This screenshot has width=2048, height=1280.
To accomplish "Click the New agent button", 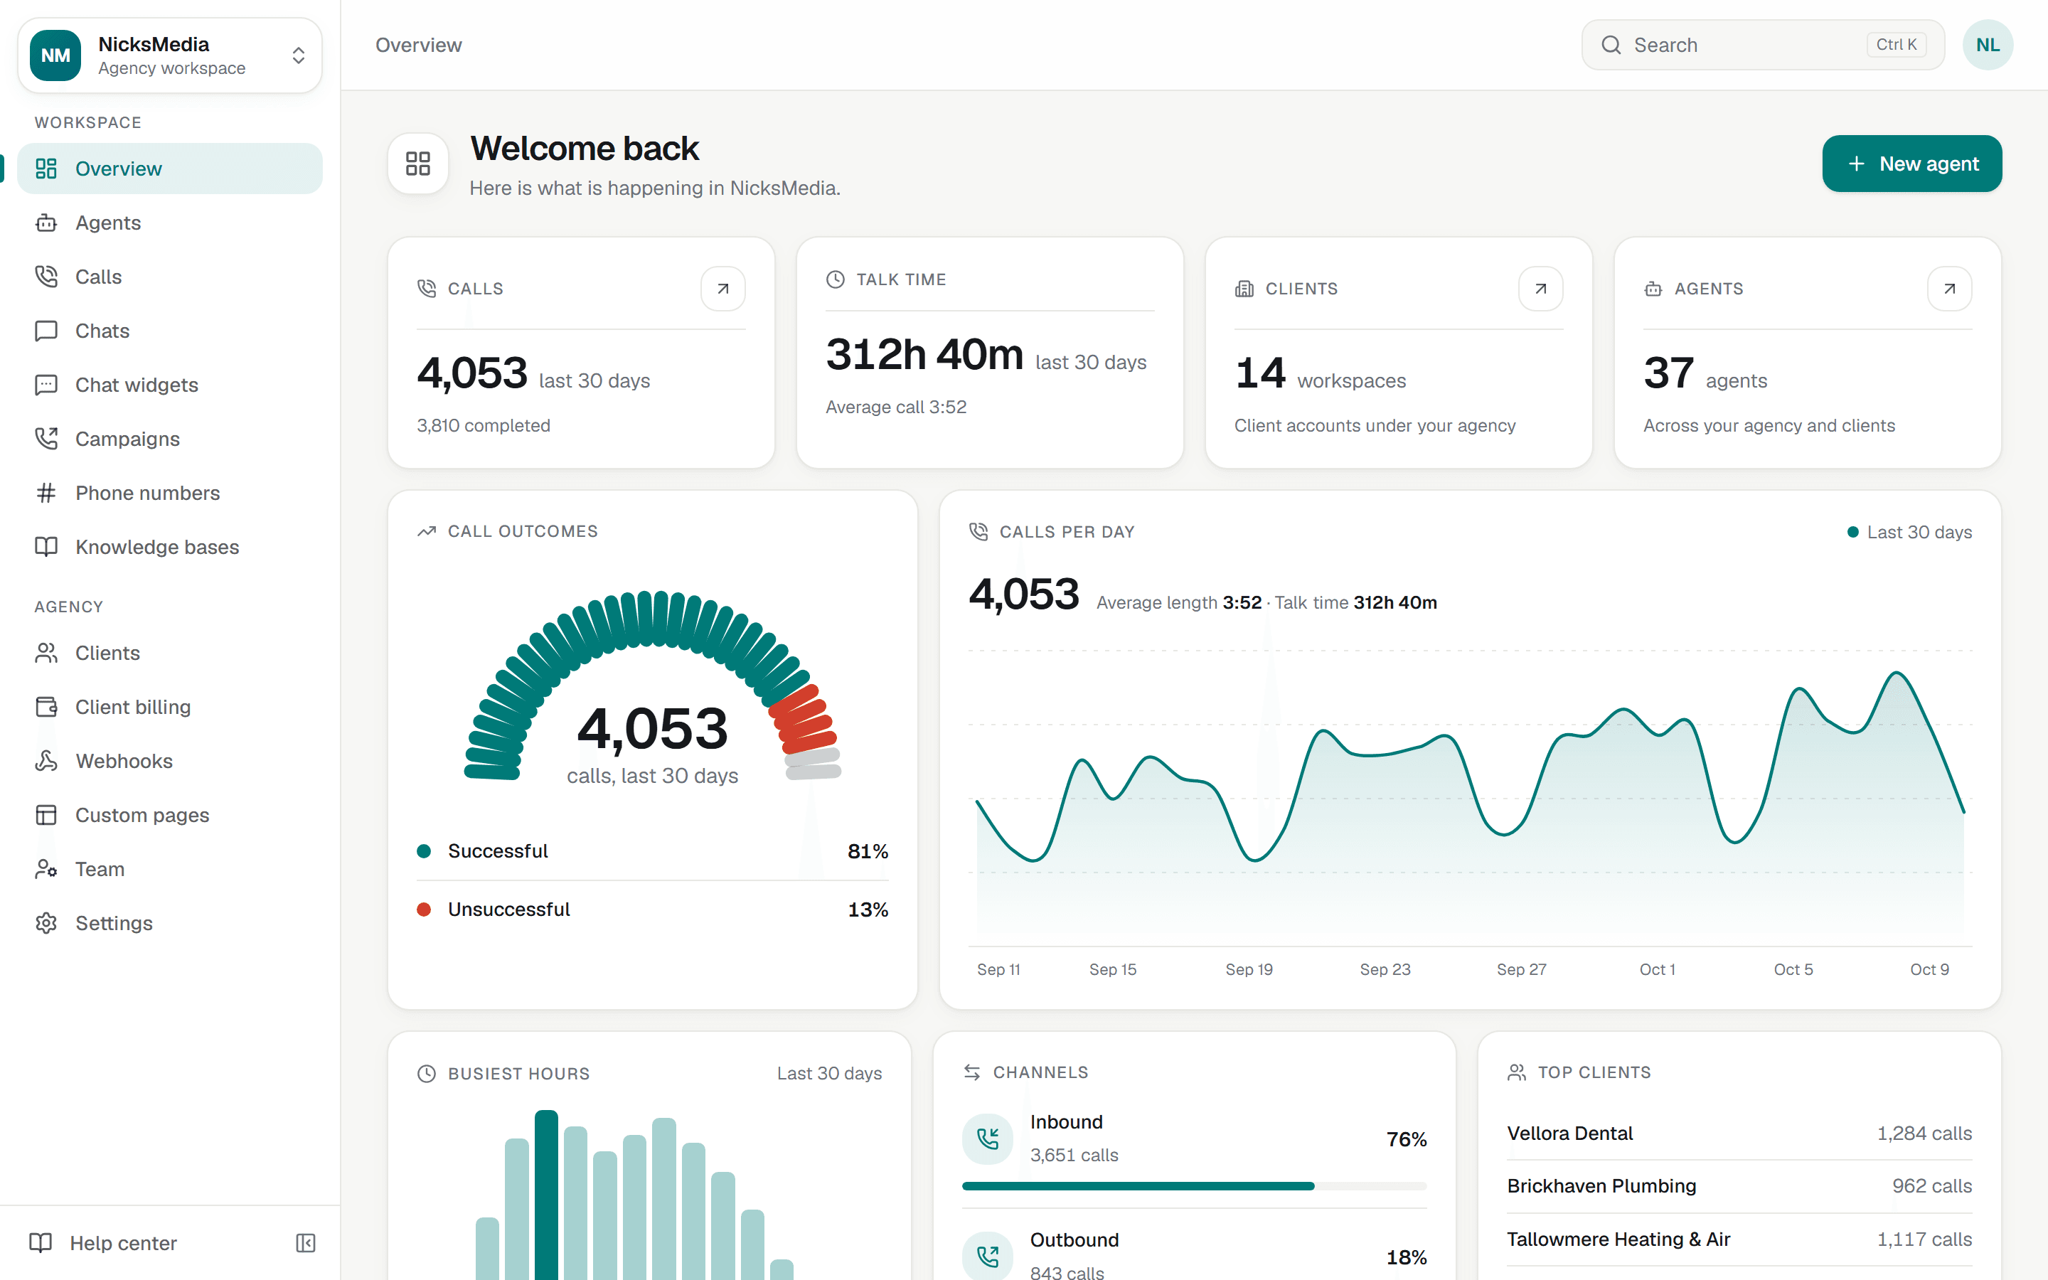I will [1911, 164].
